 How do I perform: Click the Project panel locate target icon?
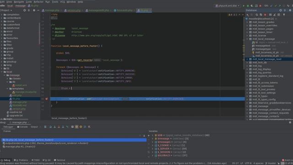(x=24, y=10)
